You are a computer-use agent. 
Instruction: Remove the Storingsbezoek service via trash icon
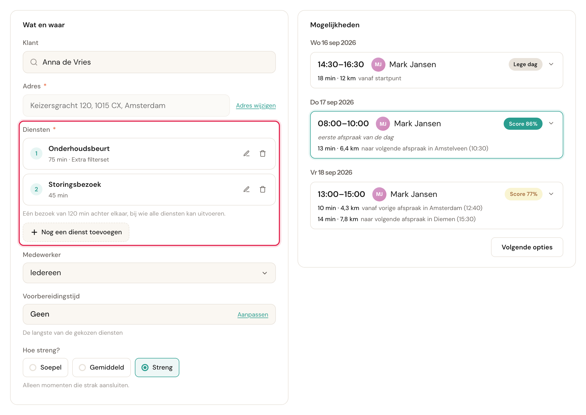263,189
